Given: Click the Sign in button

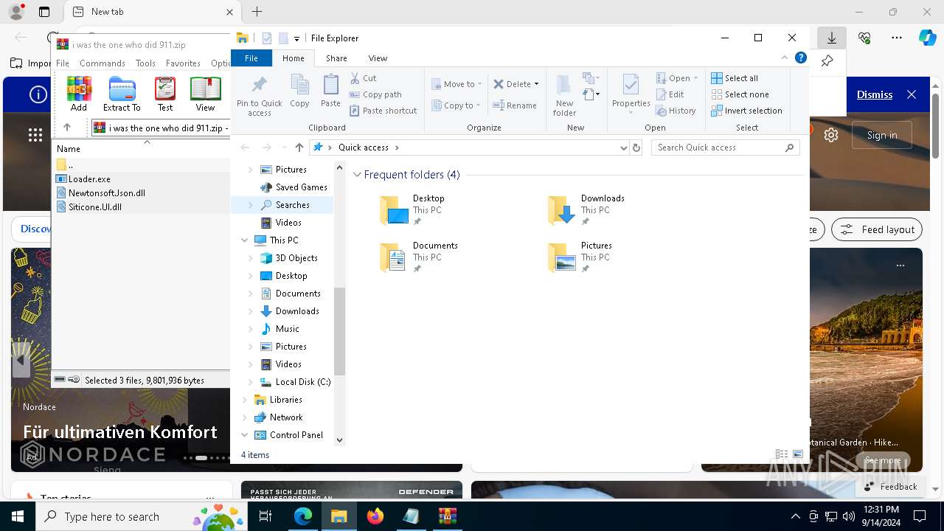Looking at the screenshot, I should click(882, 135).
